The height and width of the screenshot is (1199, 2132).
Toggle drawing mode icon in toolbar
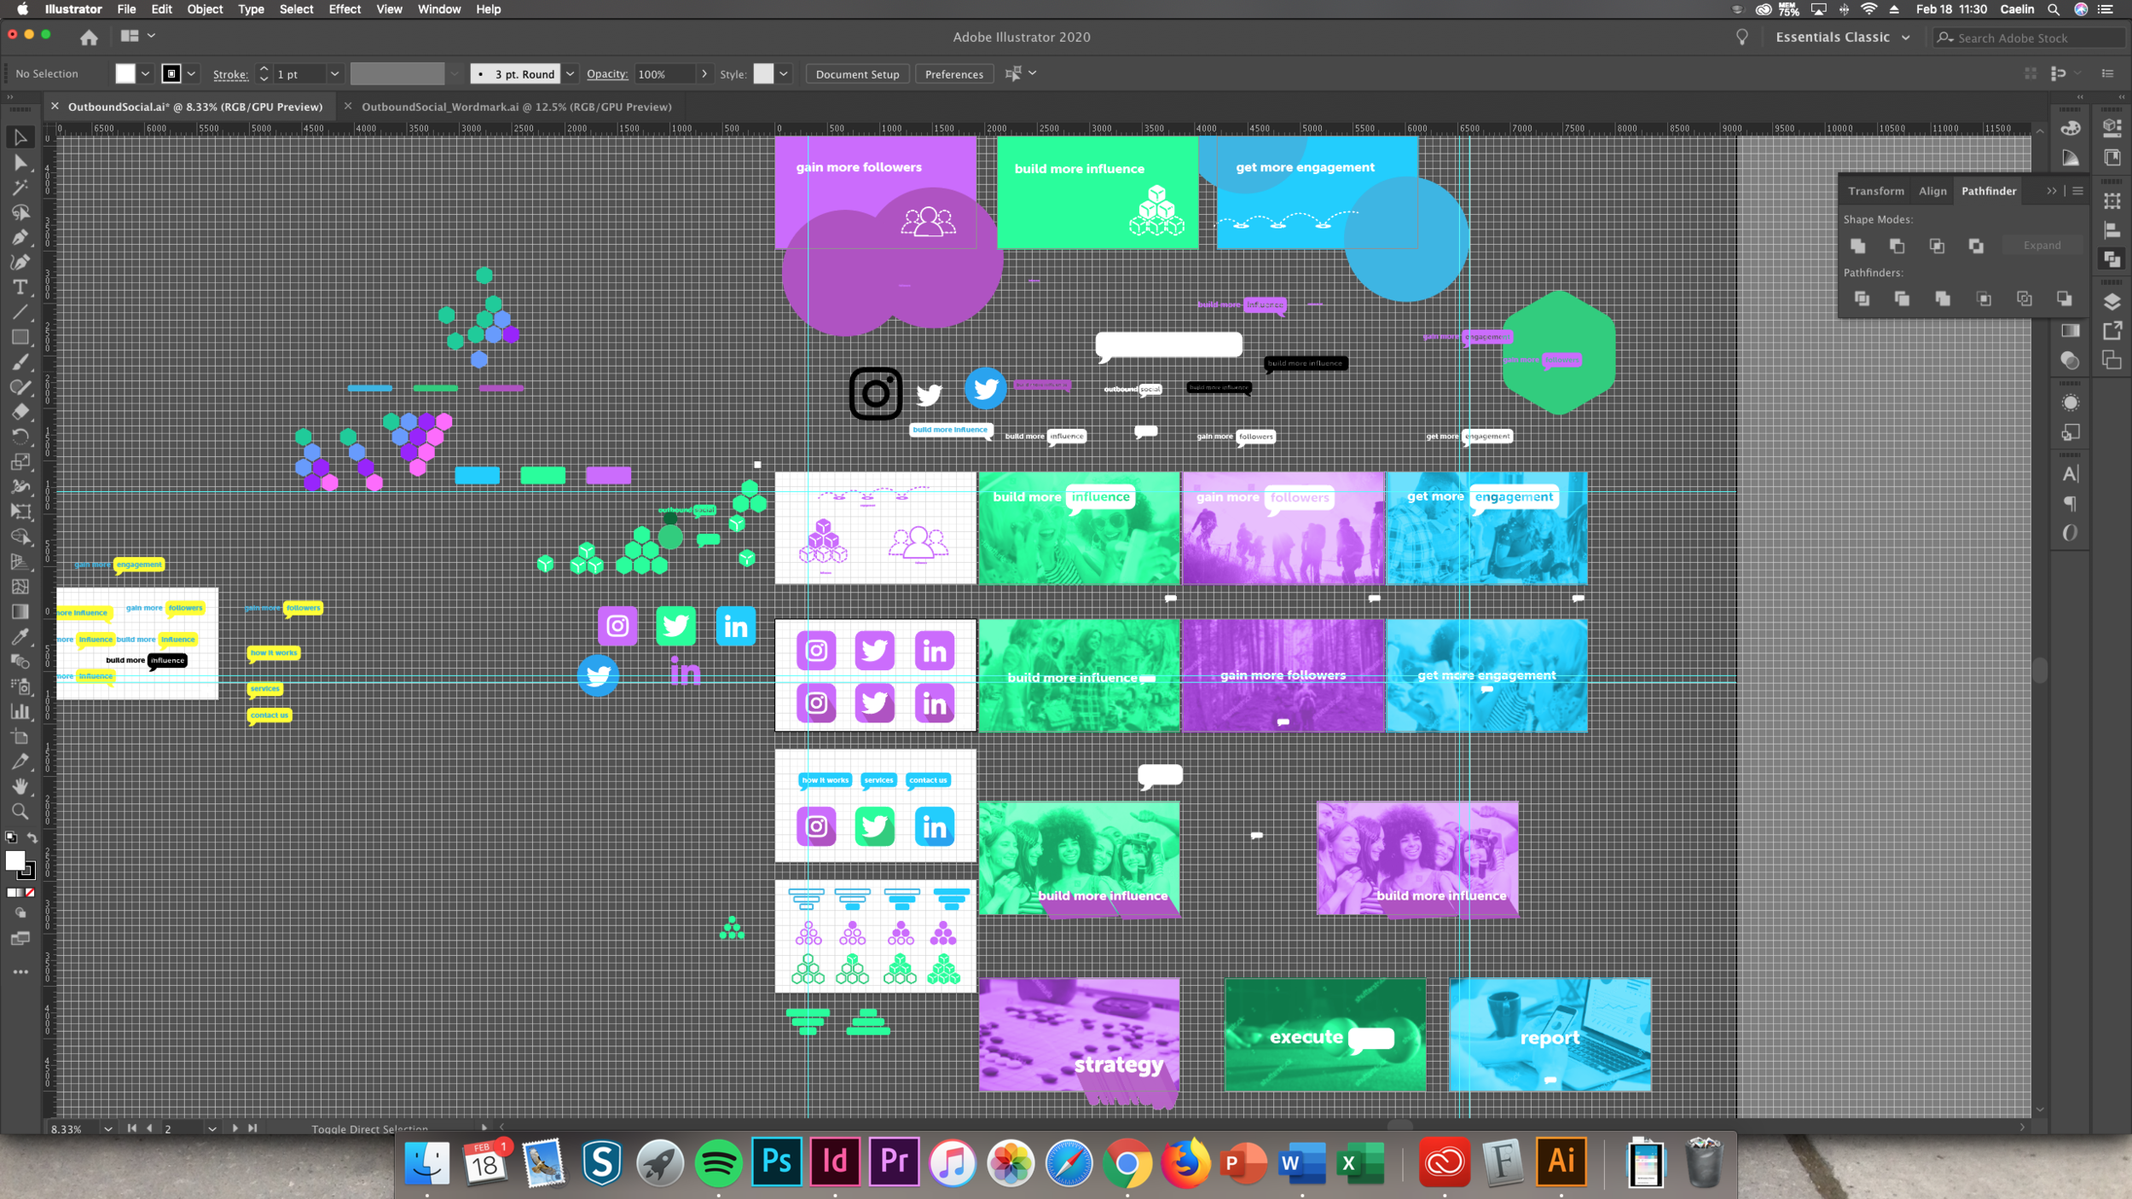20,912
